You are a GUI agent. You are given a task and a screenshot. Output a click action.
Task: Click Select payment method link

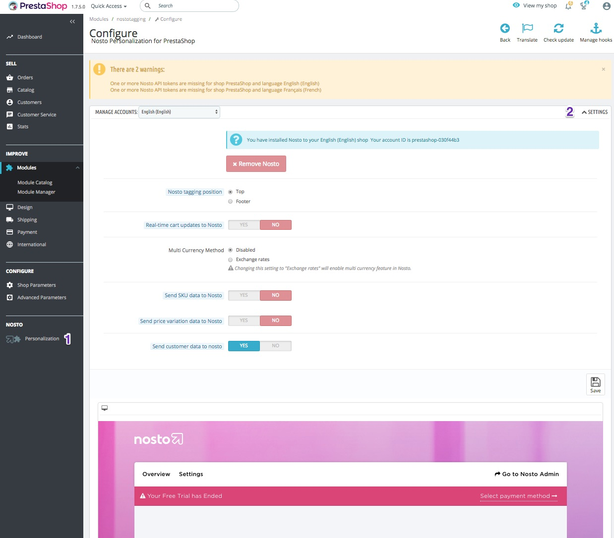[x=518, y=496]
